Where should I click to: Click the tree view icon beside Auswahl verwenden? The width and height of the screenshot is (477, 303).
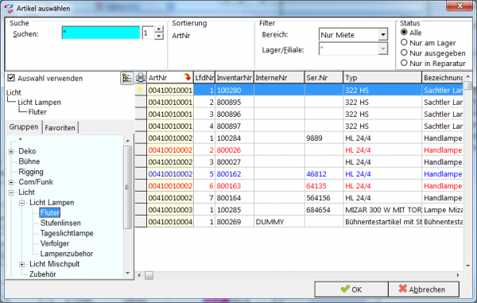point(126,78)
